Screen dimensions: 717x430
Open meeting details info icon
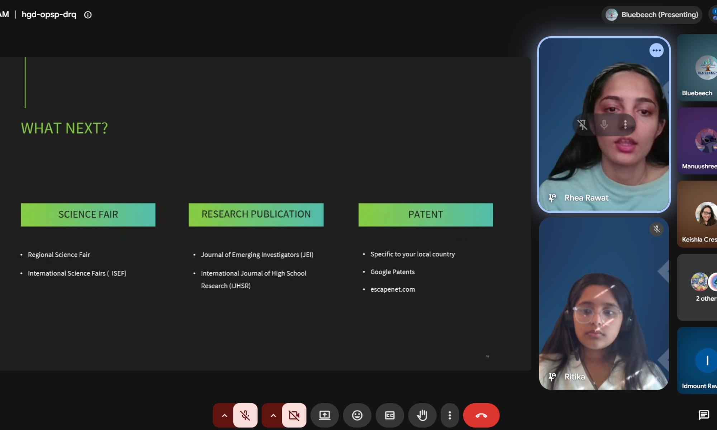88,15
